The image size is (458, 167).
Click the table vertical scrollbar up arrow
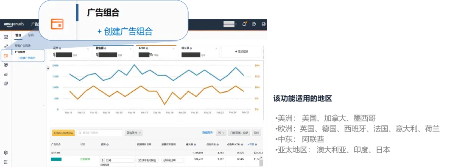click(x=261, y=158)
